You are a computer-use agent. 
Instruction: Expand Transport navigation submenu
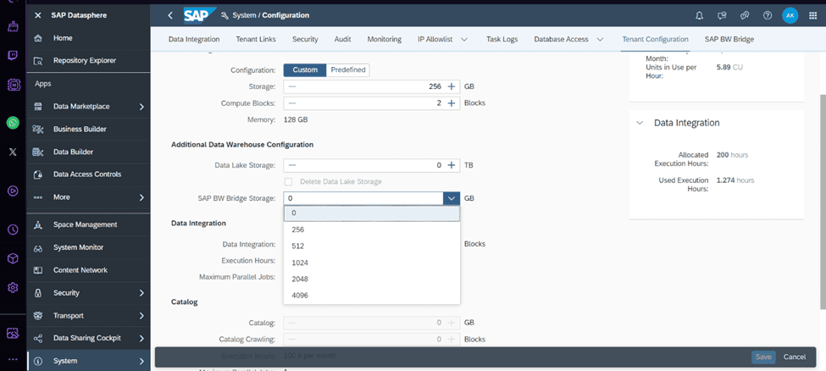pyautogui.click(x=141, y=316)
